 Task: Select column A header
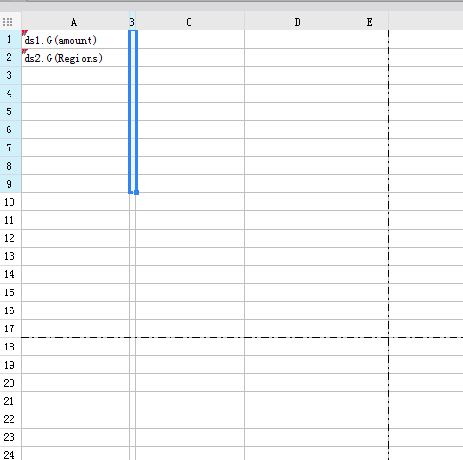pos(75,21)
